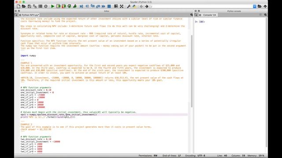The width and height of the screenshot is (282, 158).
Task: Go back with left arrow
Action: pos(141,7)
